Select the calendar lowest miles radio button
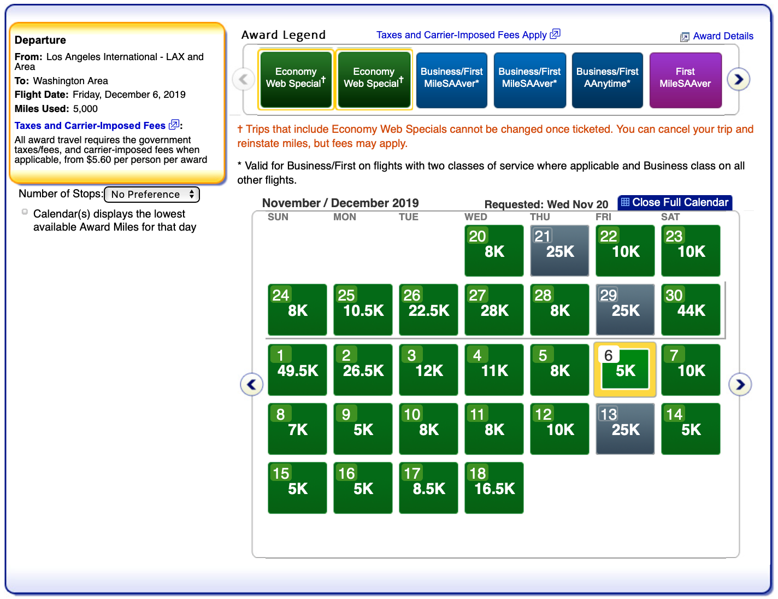 [25, 212]
